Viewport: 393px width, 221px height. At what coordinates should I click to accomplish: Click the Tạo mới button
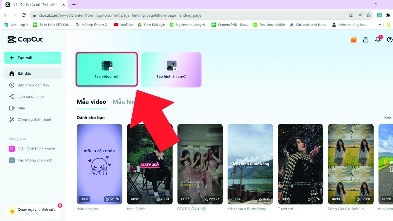tap(33, 58)
